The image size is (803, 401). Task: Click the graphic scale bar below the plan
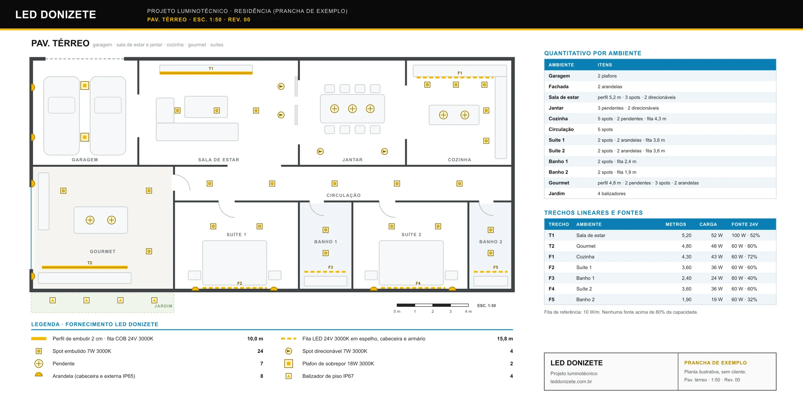tap(432, 305)
